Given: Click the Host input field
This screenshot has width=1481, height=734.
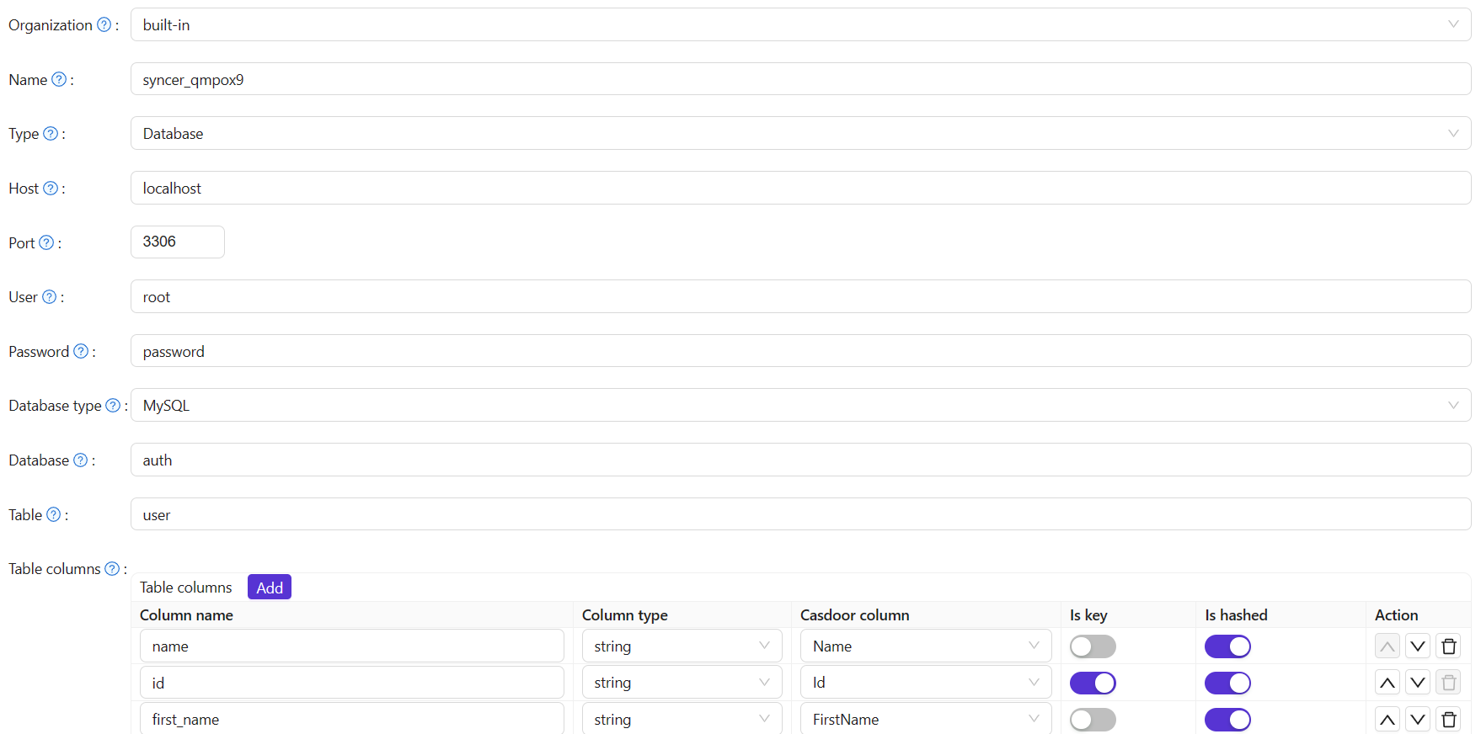Looking at the screenshot, I should point(800,189).
